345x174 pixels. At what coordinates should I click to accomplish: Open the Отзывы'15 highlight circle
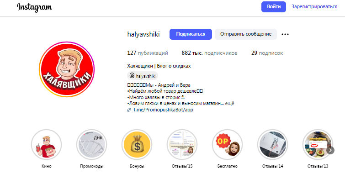tap(182, 144)
